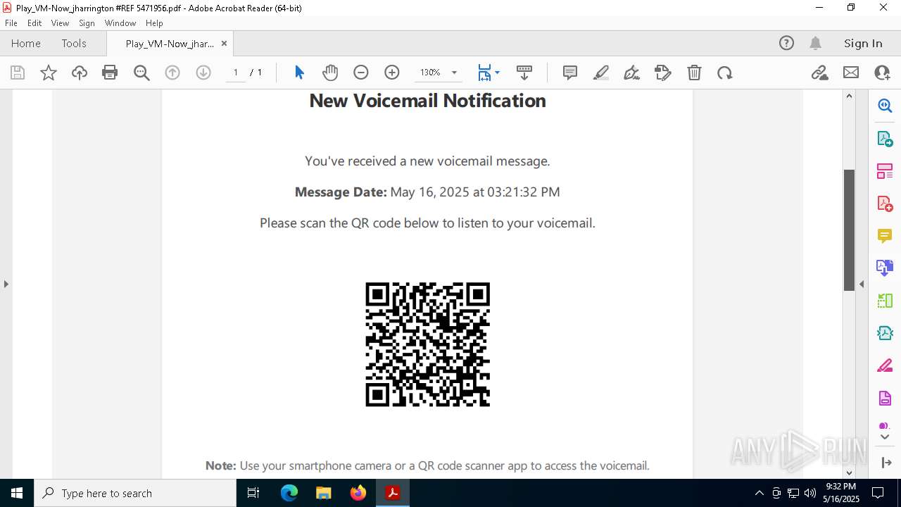The width and height of the screenshot is (901, 507).
Task: Switch to the Home tab
Action: [x=26, y=44]
